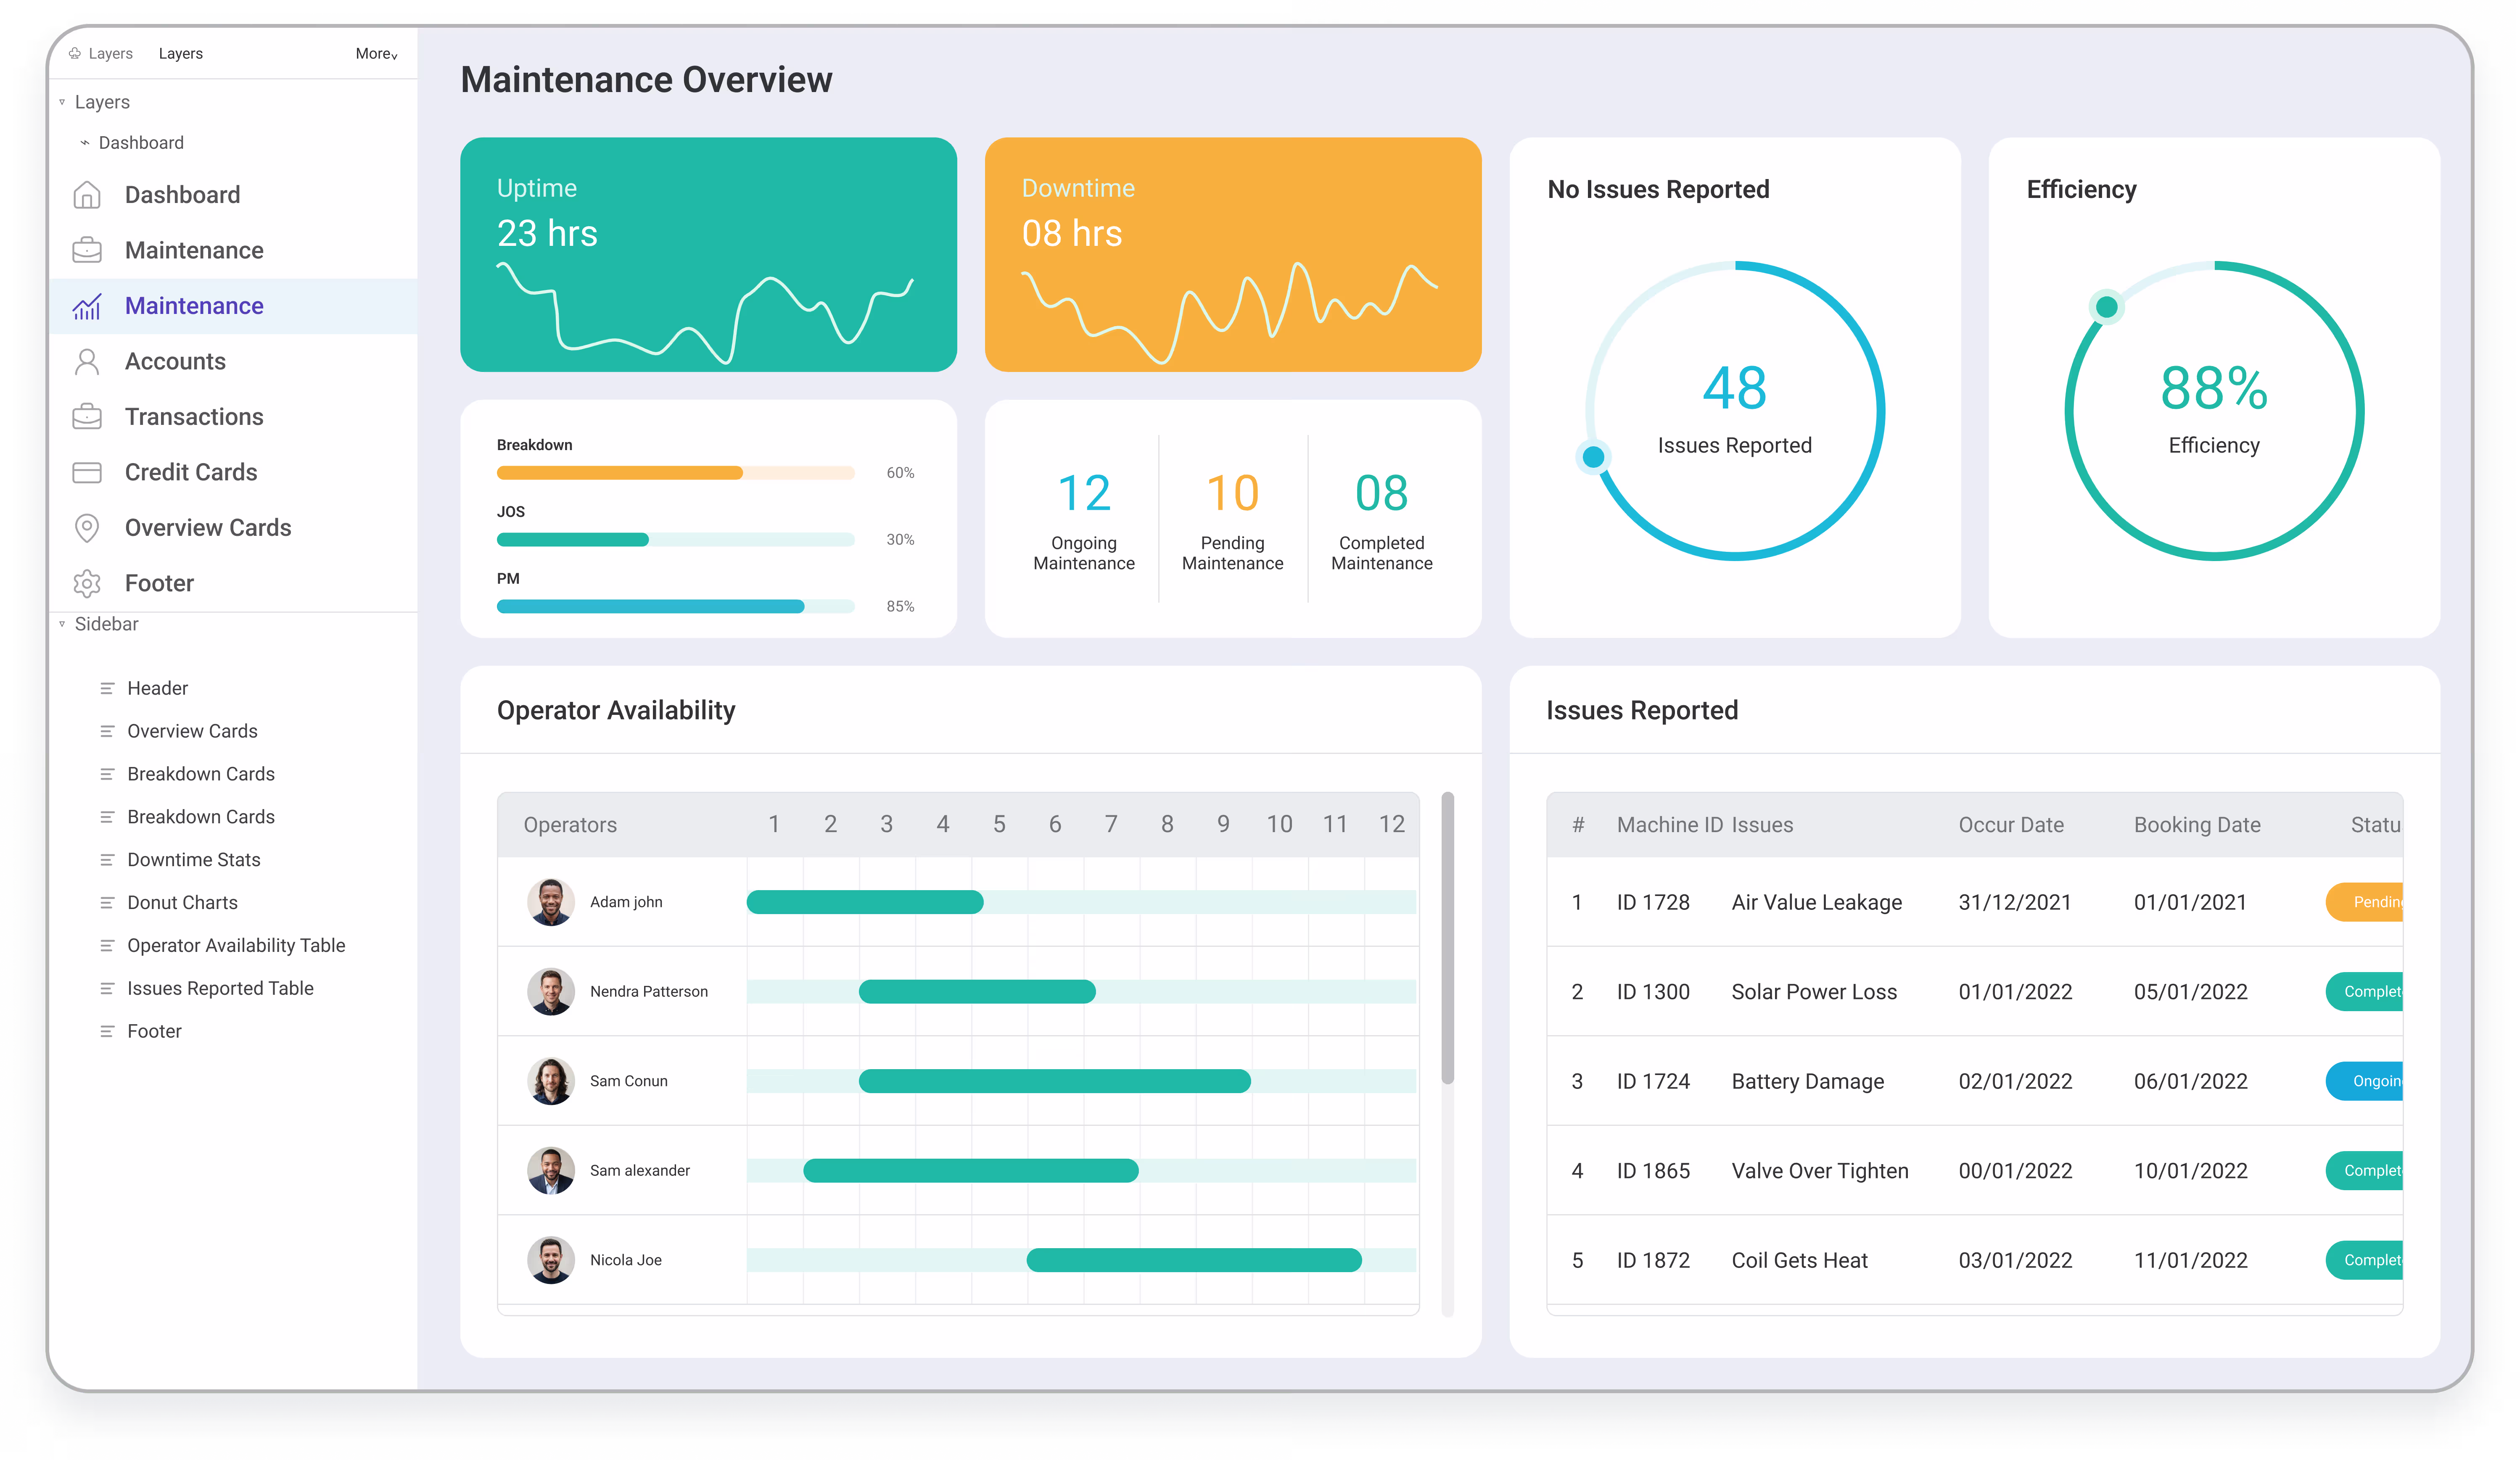
Task: Click the Completed badge for Solar Power Loss
Action: [2364, 991]
